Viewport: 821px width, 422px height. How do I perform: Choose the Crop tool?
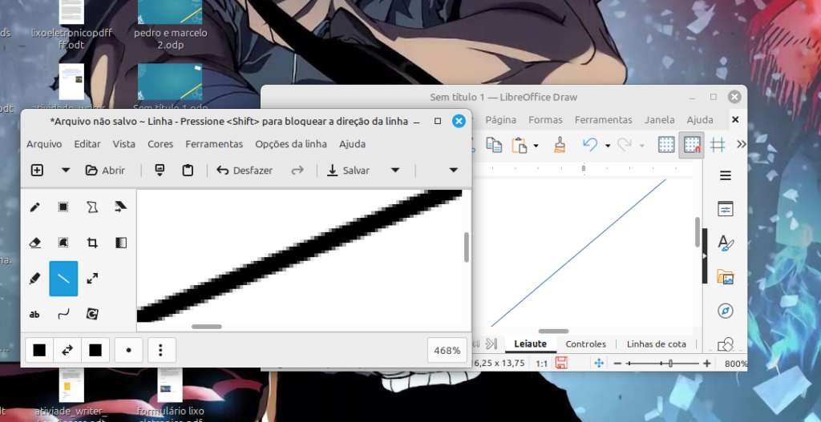(x=92, y=243)
